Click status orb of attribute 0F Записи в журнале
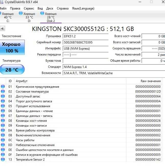 (3, 154)
